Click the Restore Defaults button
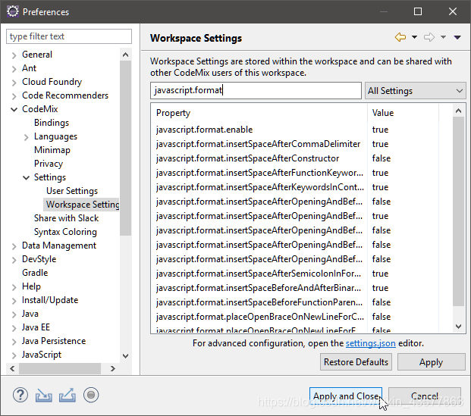471x416 pixels. (356, 362)
